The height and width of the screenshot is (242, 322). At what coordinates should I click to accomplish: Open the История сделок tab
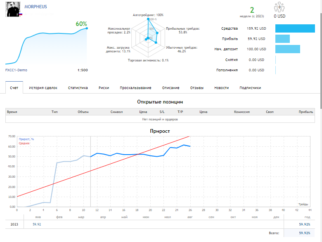coord(43,88)
